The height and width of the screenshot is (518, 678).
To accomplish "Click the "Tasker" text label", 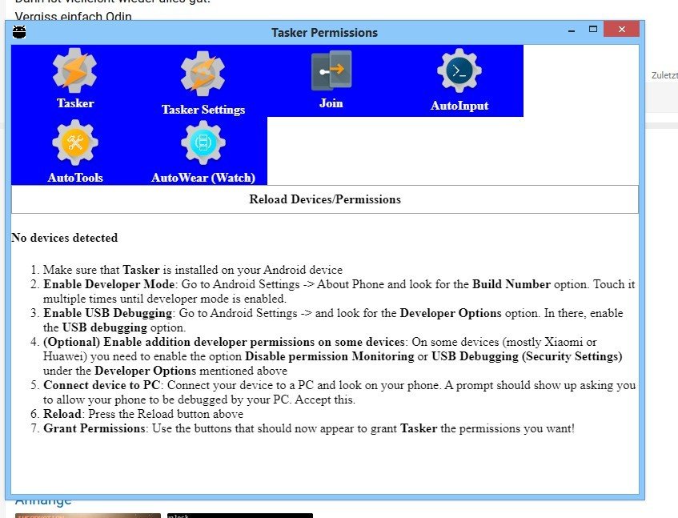I will click(75, 103).
